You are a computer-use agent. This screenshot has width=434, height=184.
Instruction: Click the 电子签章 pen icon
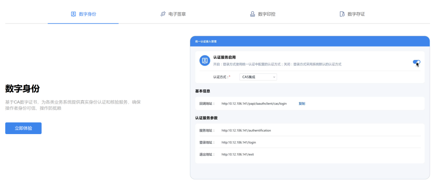click(x=163, y=14)
